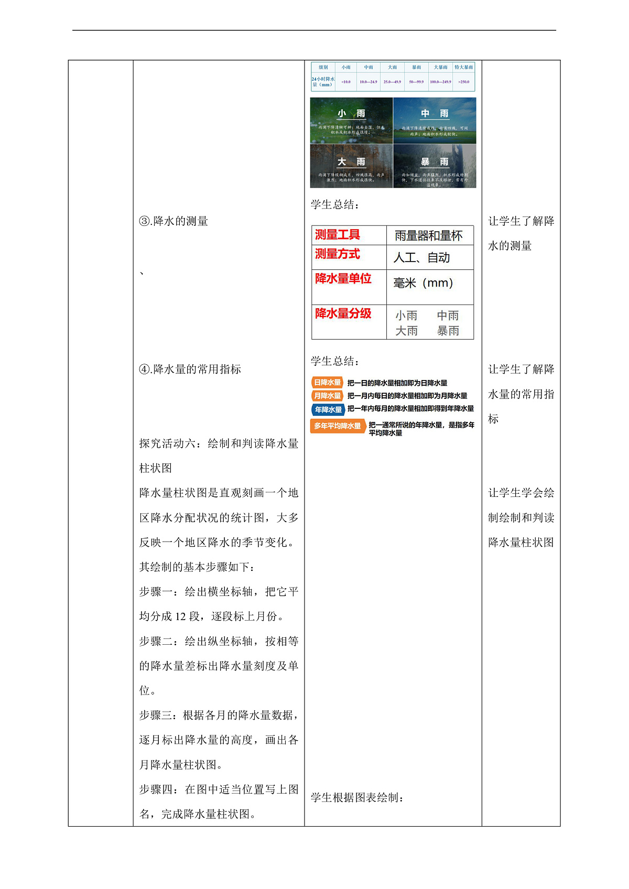629x889 pixels.
Task: Click the line starting 步骤二：绘出纵坐标轴
Action: pos(219,641)
